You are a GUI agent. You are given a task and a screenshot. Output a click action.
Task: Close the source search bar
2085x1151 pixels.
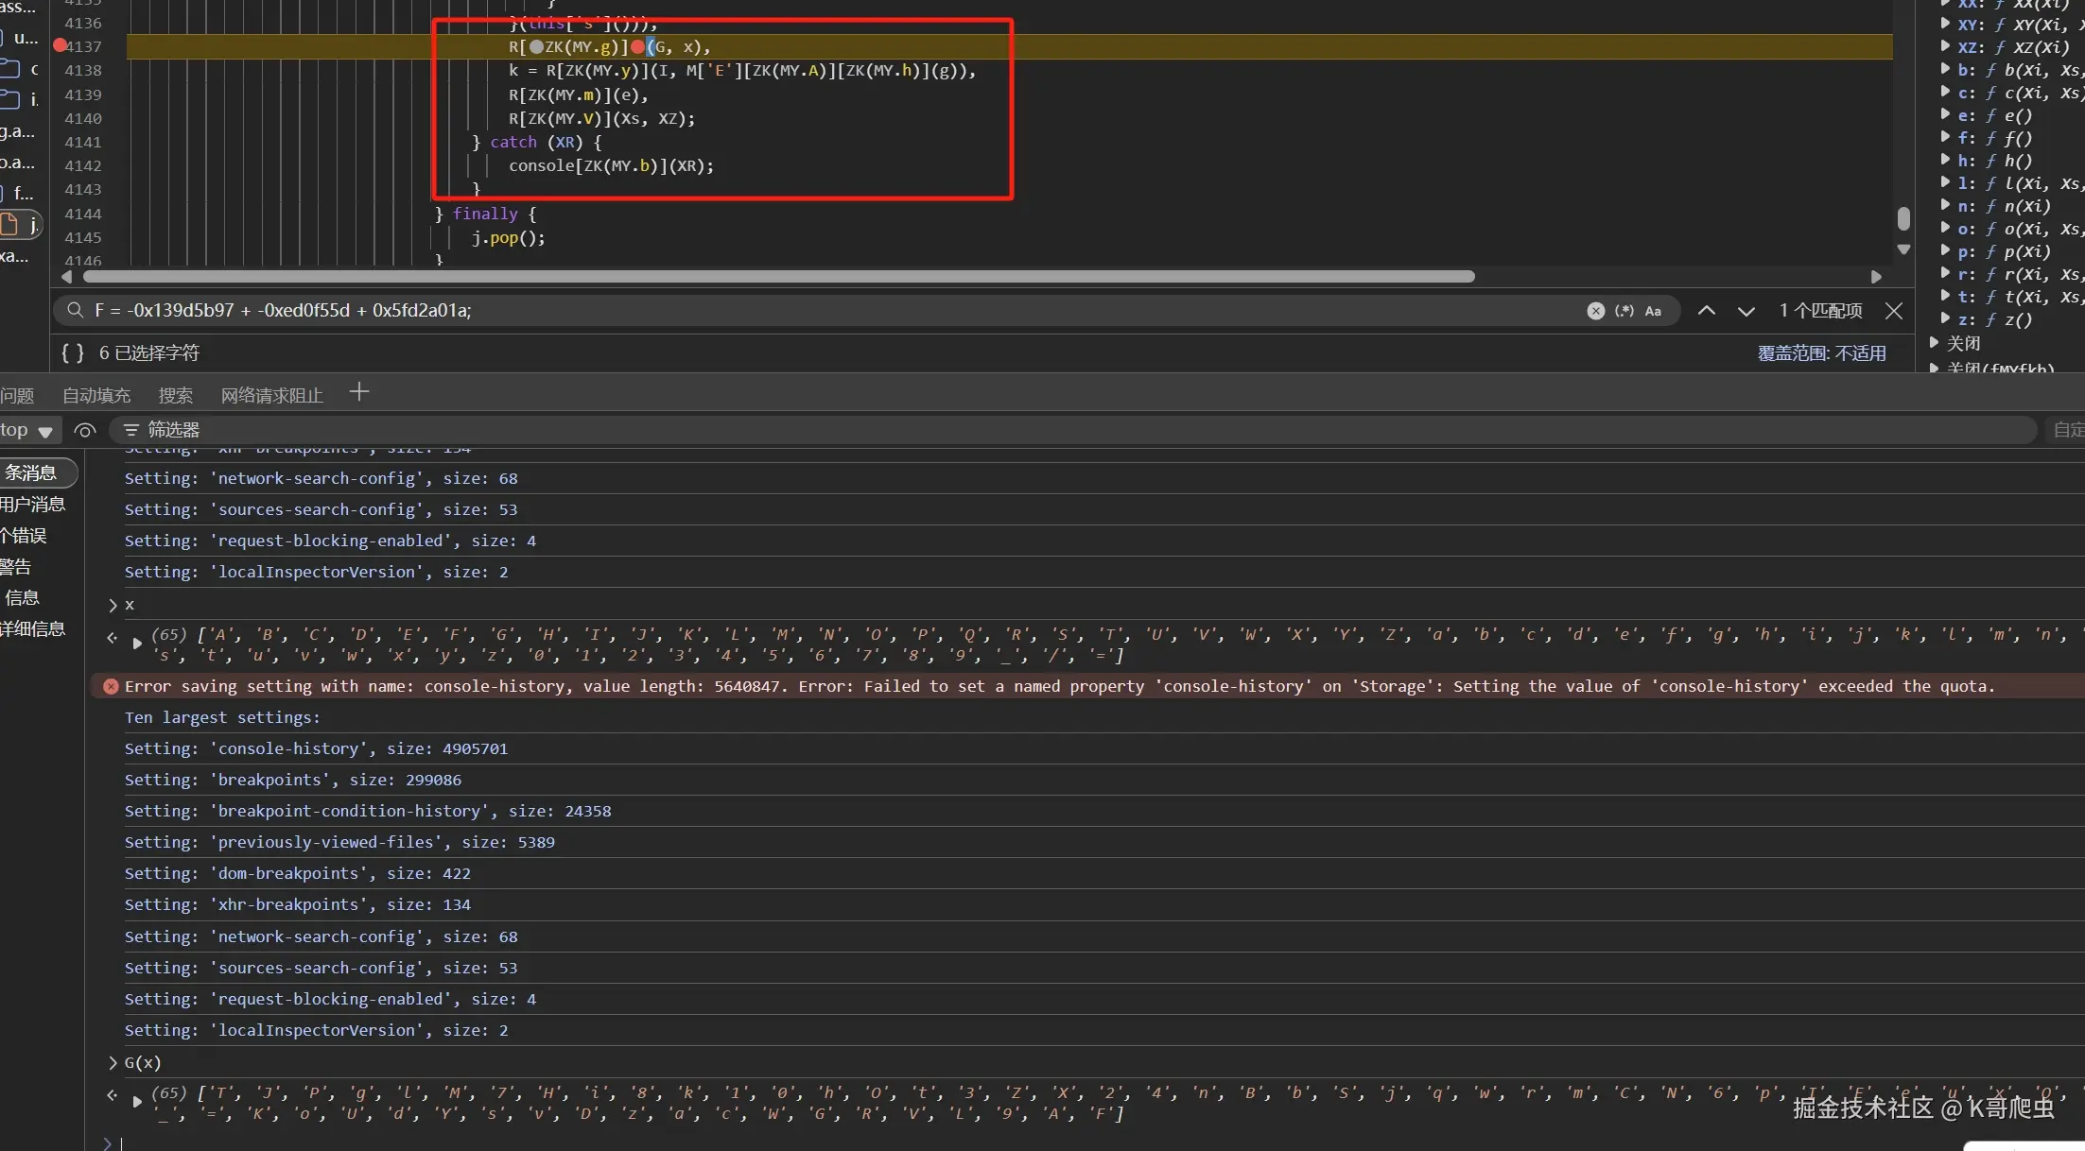point(1893,311)
